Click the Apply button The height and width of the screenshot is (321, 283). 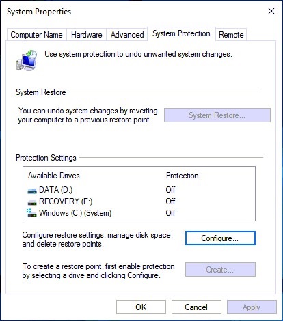[252, 307]
